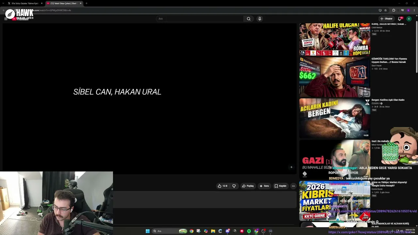Open a new browser tab
Image resolution: width=418 pixels, height=235 pixels.
(x=87, y=3)
